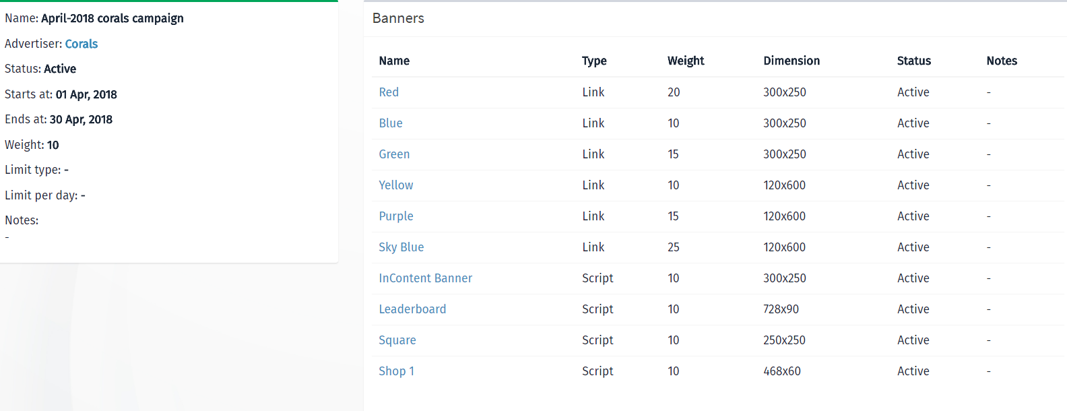The height and width of the screenshot is (411, 1067).
Task: Click the Notes column header
Action: 1002,61
